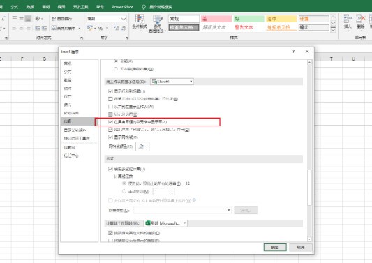Apply the 差 cell style
Viewport: 372px width, 263px height.
[216, 19]
